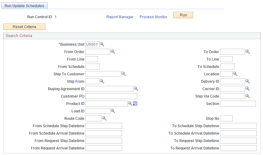Viewport: 263px width, 155px height.
Task: Open Ship Via Code lookup icon
Action: pos(248,96)
